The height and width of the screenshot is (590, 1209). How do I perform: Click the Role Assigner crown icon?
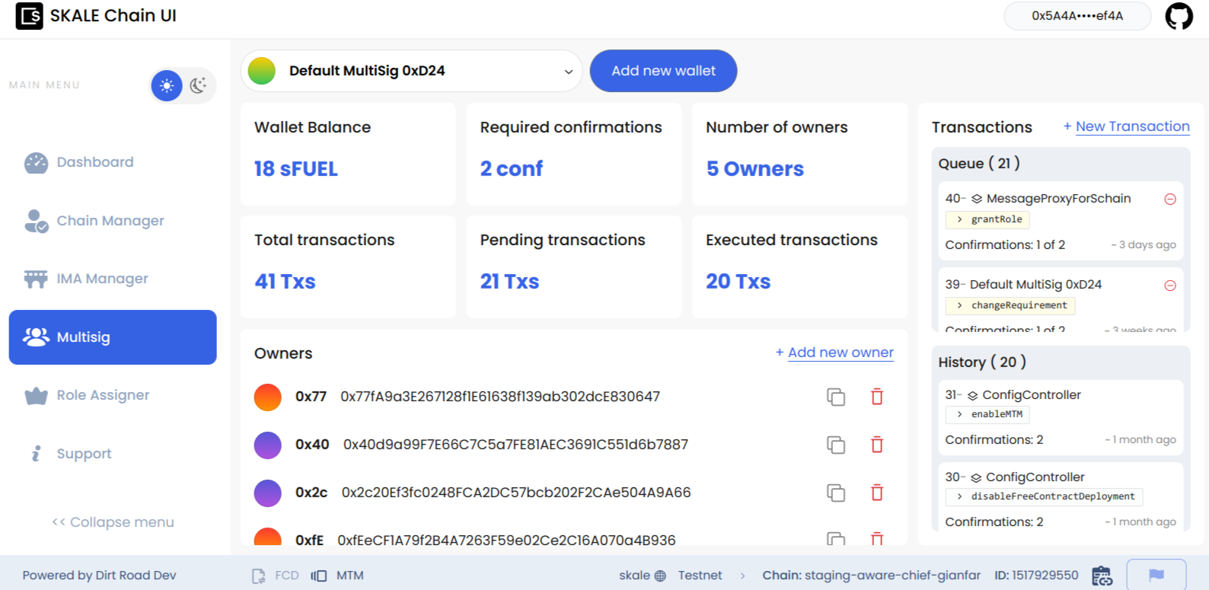[x=36, y=396]
